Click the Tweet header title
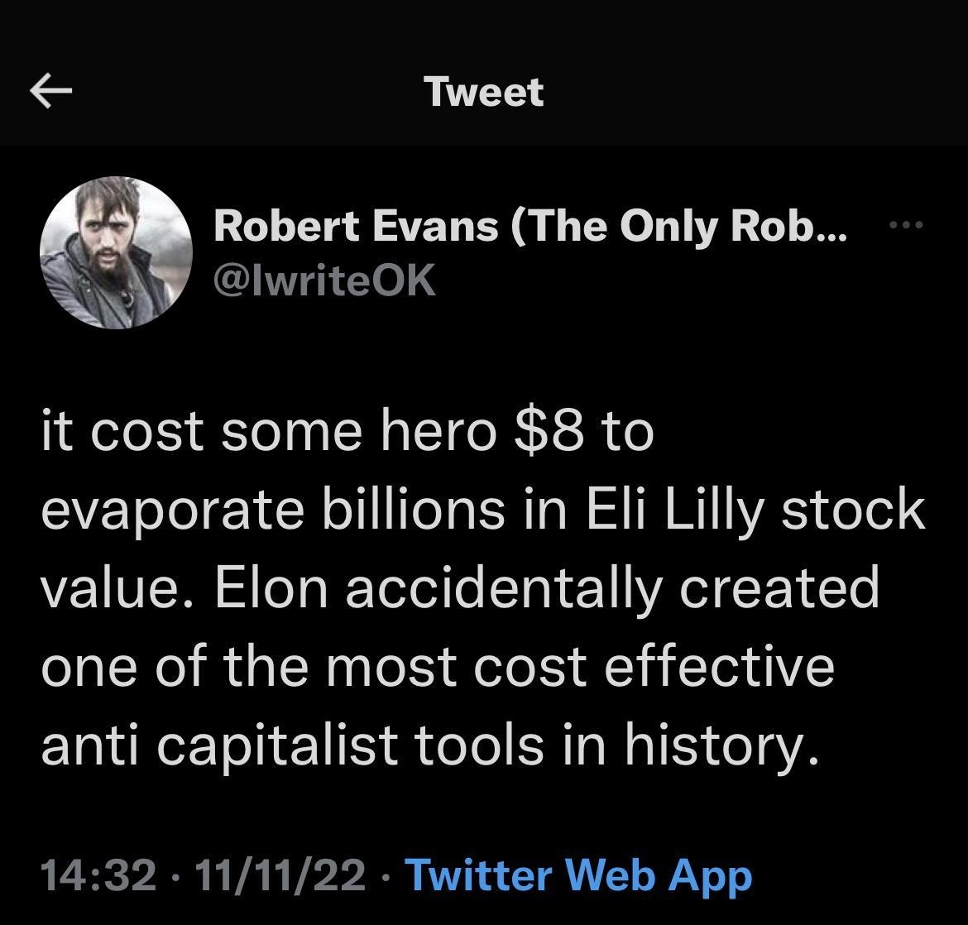Image resolution: width=968 pixels, height=925 pixels. coord(484,91)
